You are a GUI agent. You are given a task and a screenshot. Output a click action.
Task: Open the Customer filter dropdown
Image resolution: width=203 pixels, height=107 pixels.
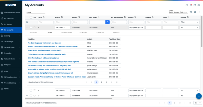(189, 22)
